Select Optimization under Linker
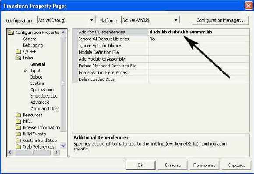The image size is (254, 174). 42,90
